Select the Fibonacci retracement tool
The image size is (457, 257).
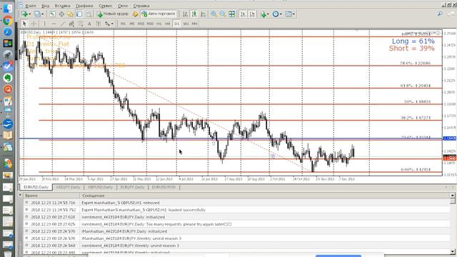pyautogui.click(x=81, y=24)
